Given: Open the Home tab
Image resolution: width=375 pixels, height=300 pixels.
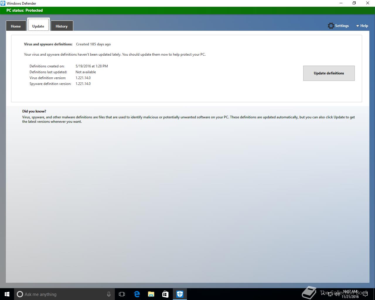Looking at the screenshot, I should [x=16, y=26].
